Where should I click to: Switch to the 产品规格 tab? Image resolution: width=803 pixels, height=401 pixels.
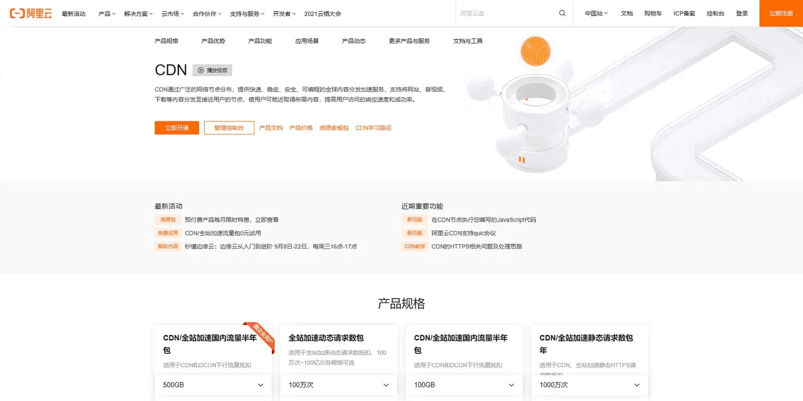(x=166, y=41)
